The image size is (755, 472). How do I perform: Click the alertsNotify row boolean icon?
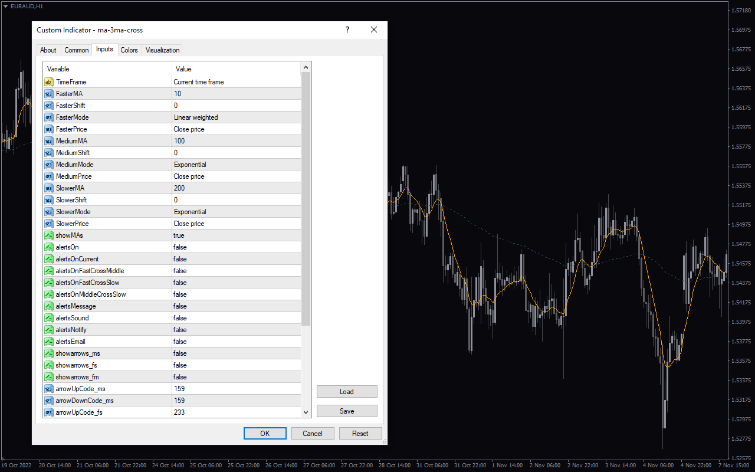point(49,330)
